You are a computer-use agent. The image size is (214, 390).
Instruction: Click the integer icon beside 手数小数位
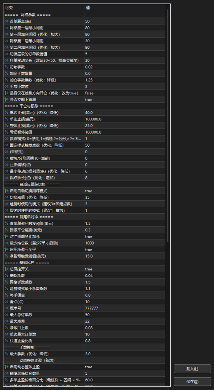click(6, 86)
